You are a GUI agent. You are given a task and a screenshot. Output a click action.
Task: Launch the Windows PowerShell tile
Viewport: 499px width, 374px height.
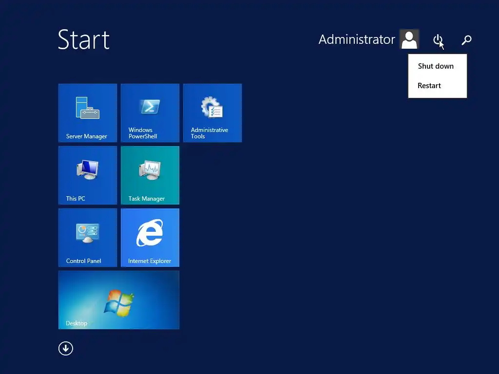[150, 113]
